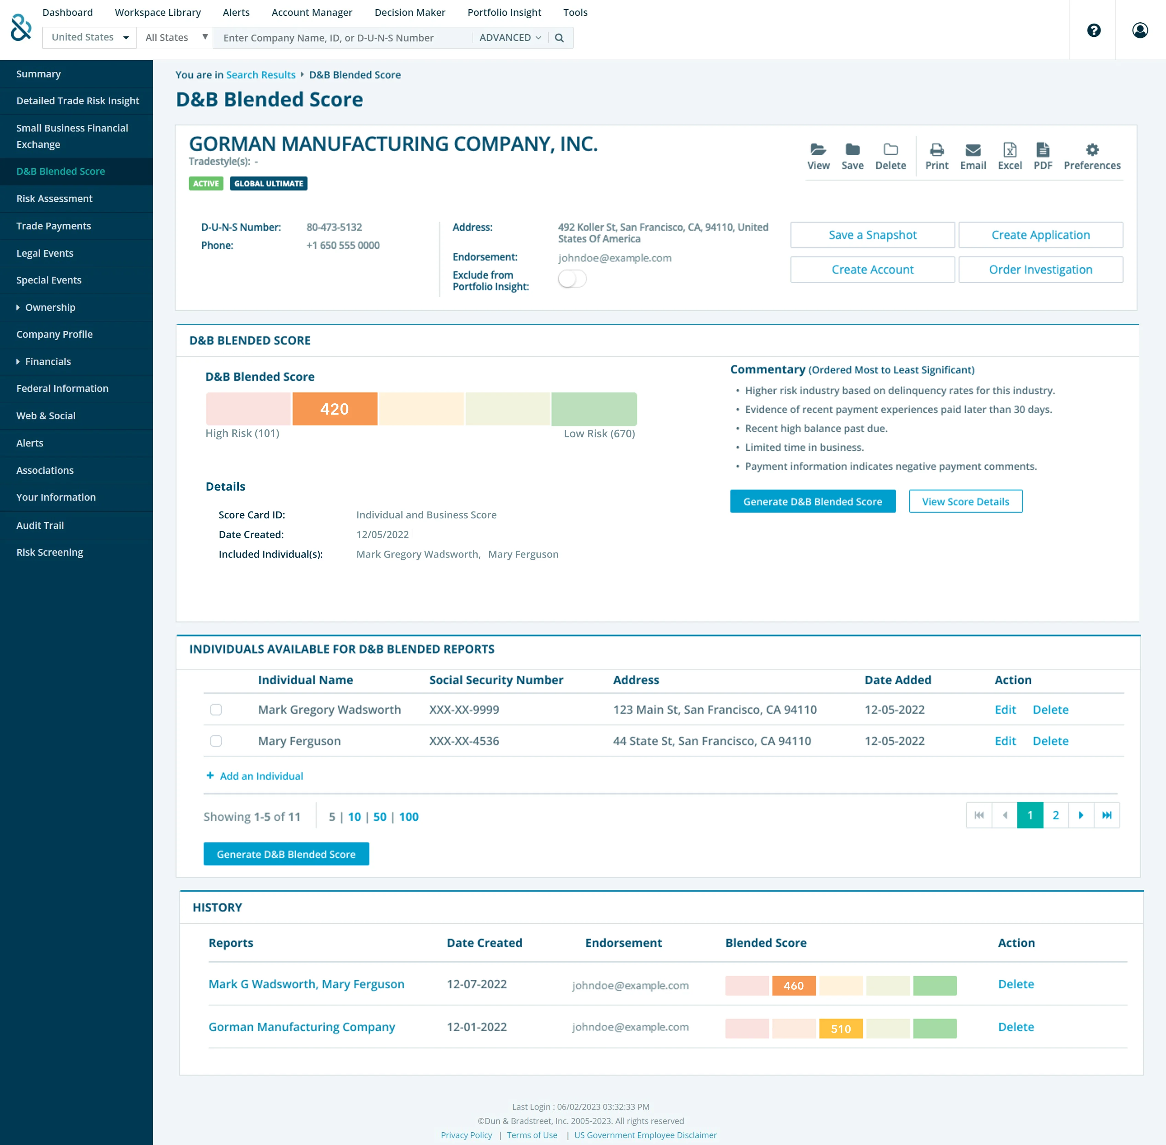Viewport: 1166px width, 1145px height.
Task: Click View Score Details button
Action: point(965,502)
